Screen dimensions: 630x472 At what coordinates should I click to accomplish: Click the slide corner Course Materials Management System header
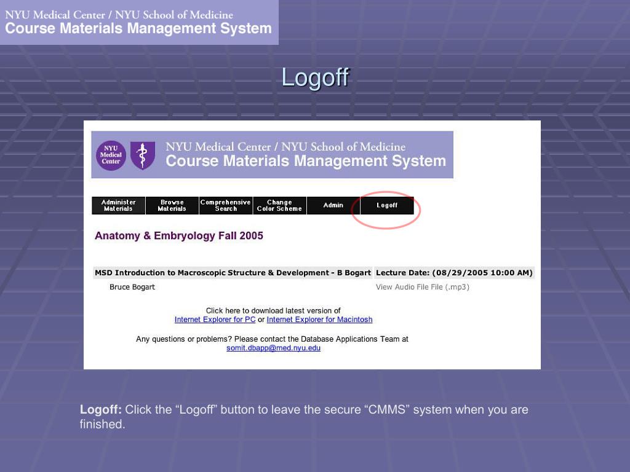(x=138, y=28)
